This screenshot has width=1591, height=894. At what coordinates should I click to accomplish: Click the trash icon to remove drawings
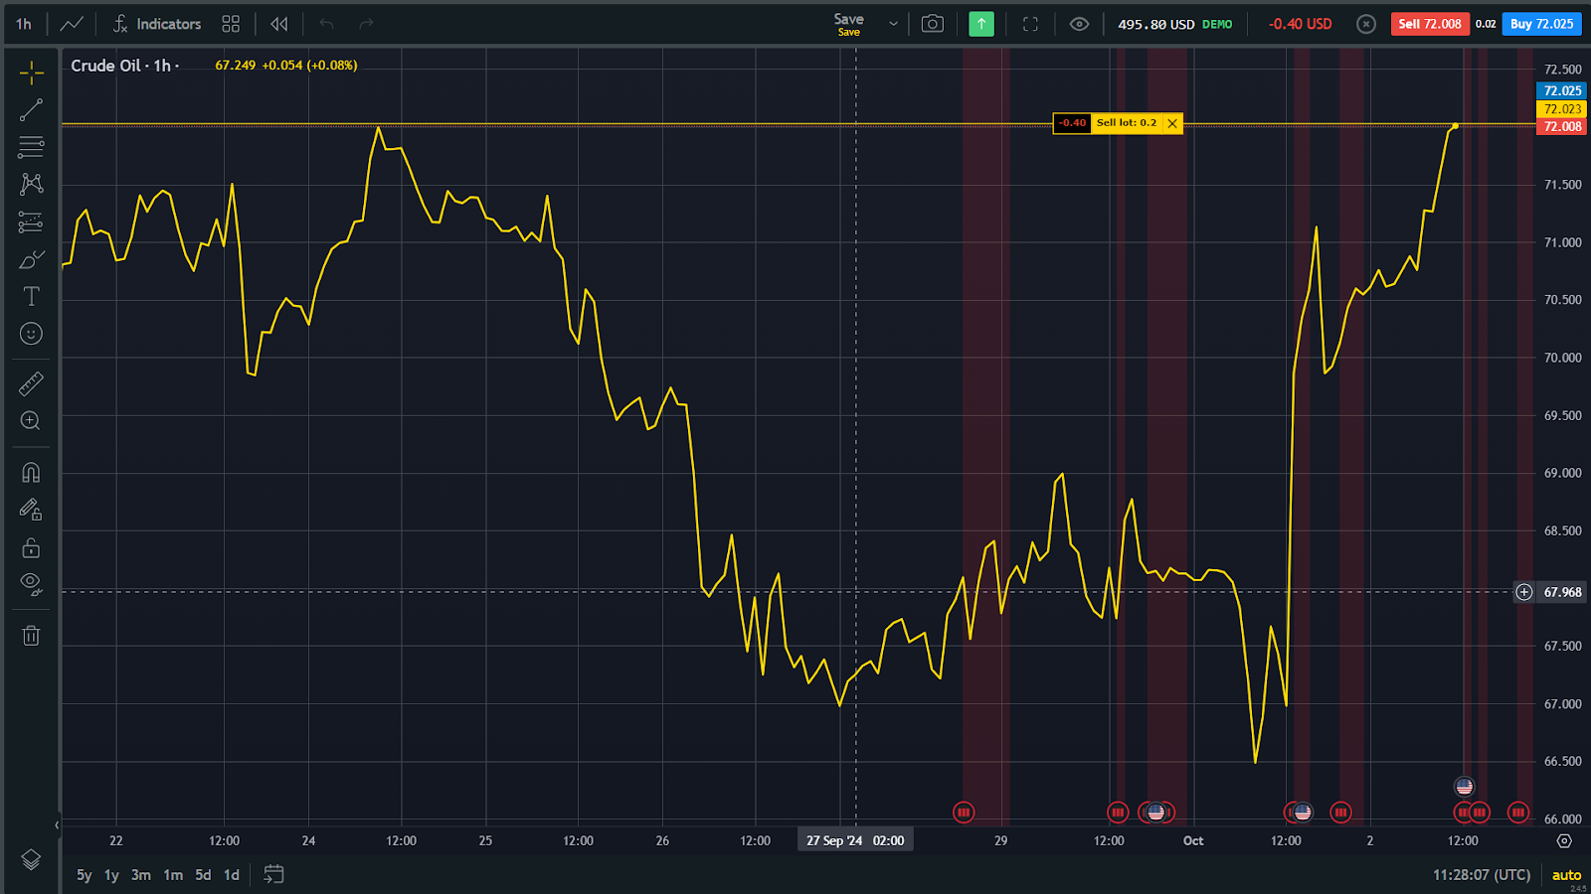coord(31,636)
